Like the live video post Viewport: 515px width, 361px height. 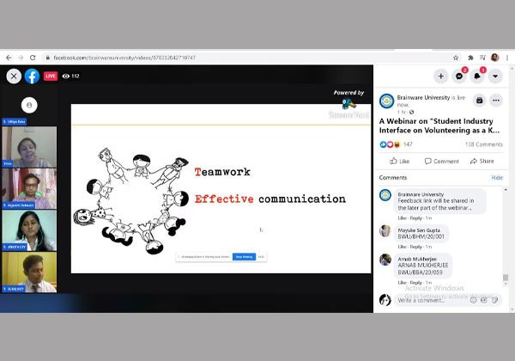click(399, 161)
